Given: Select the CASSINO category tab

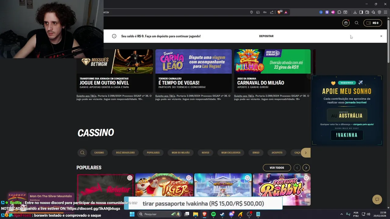Looking at the screenshot, I should tap(99, 153).
